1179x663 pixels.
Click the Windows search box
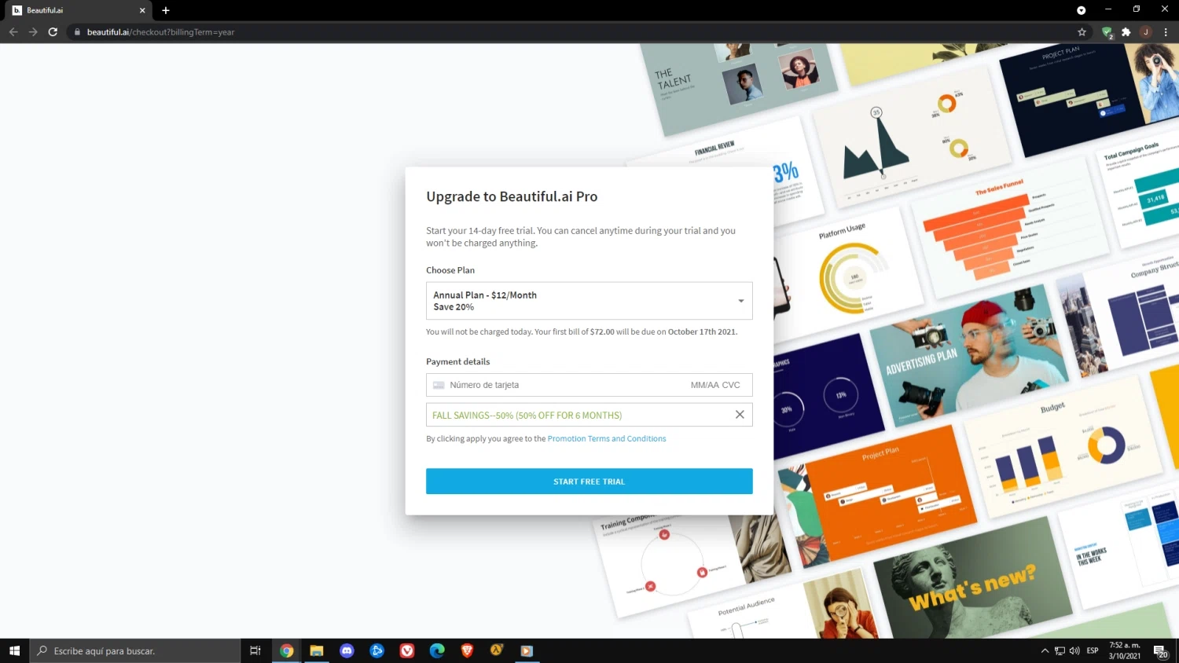(135, 650)
